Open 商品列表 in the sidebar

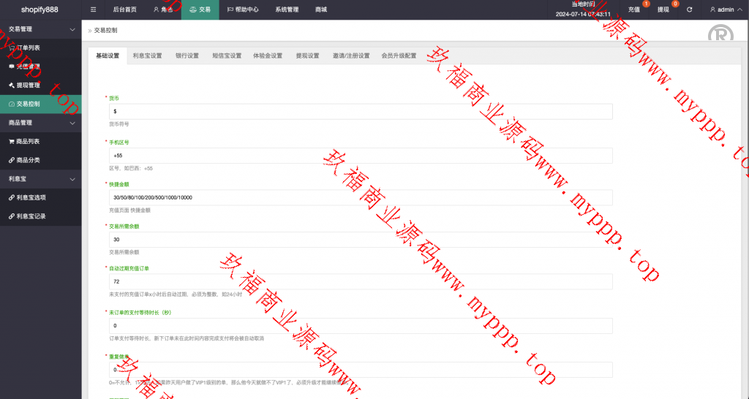coord(28,141)
